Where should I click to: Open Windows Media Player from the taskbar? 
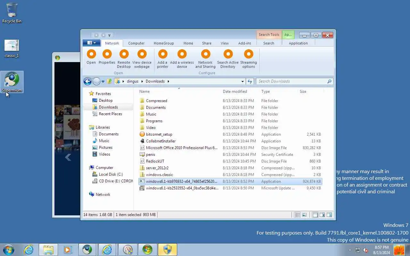coord(68,250)
